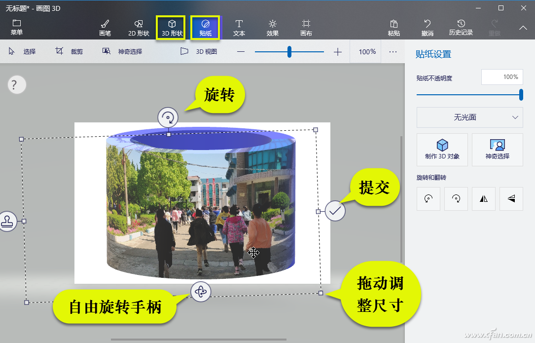The height and width of the screenshot is (343, 535).
Task: Open the 3D形状 (3D Shapes) tools
Action: pyautogui.click(x=170, y=27)
